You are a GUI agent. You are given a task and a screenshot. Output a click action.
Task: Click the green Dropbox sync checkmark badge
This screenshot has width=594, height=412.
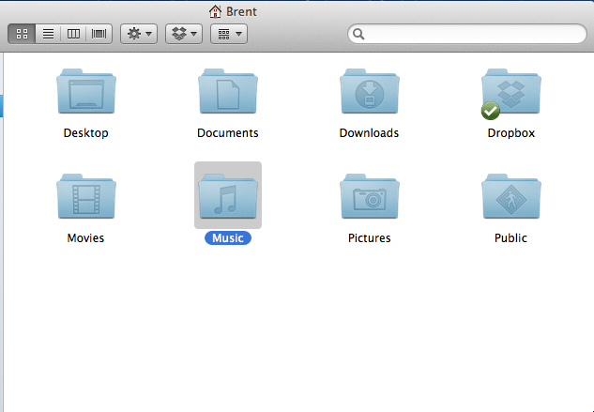click(490, 111)
